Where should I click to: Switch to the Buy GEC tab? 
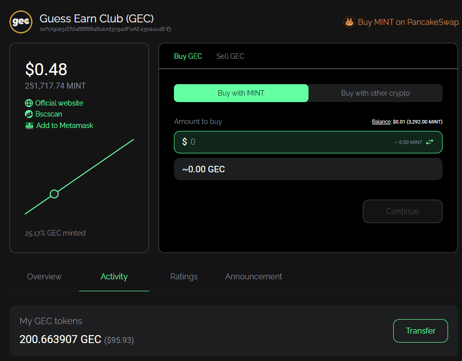coord(188,56)
